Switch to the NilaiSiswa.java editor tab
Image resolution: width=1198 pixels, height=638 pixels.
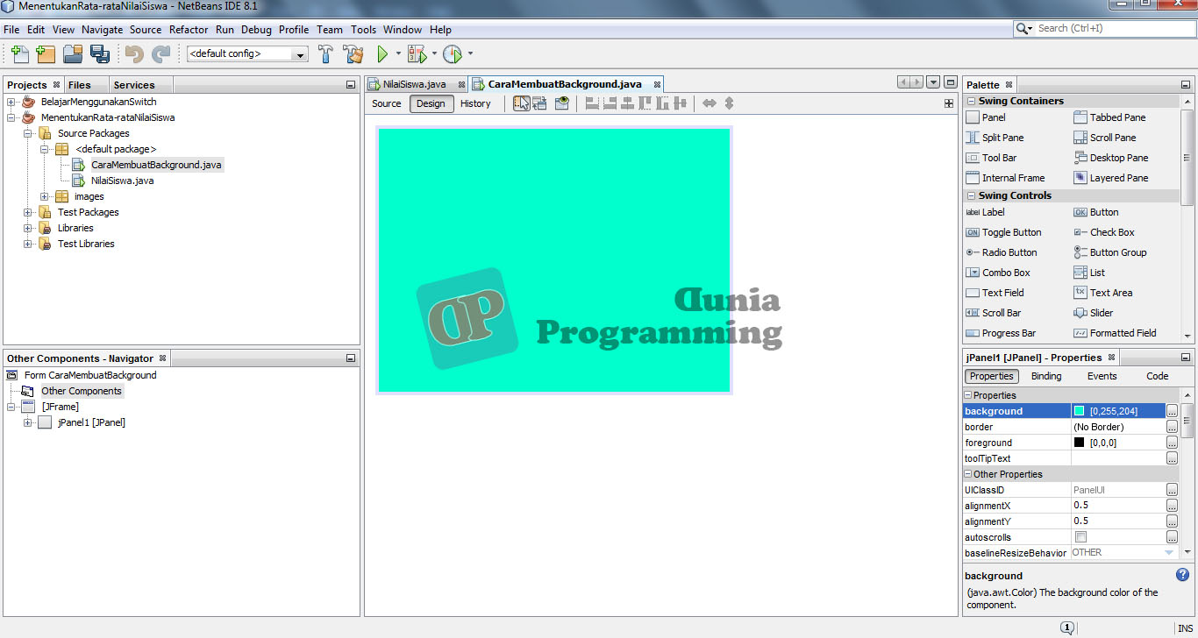click(x=412, y=85)
